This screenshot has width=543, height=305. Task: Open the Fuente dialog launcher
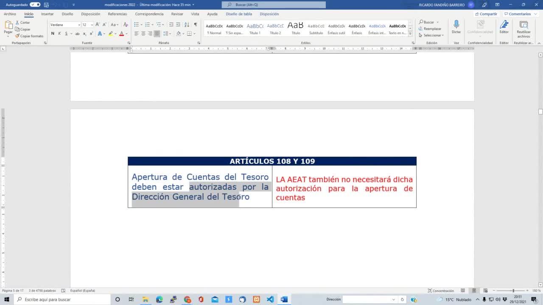129,43
